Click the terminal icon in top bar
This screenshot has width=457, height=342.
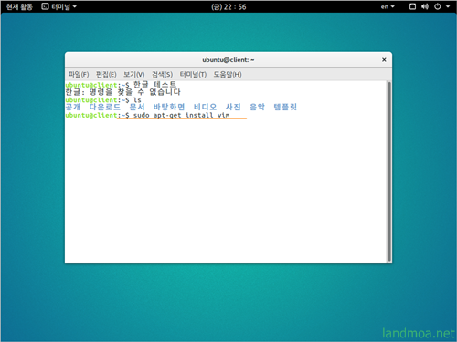click(x=45, y=6)
